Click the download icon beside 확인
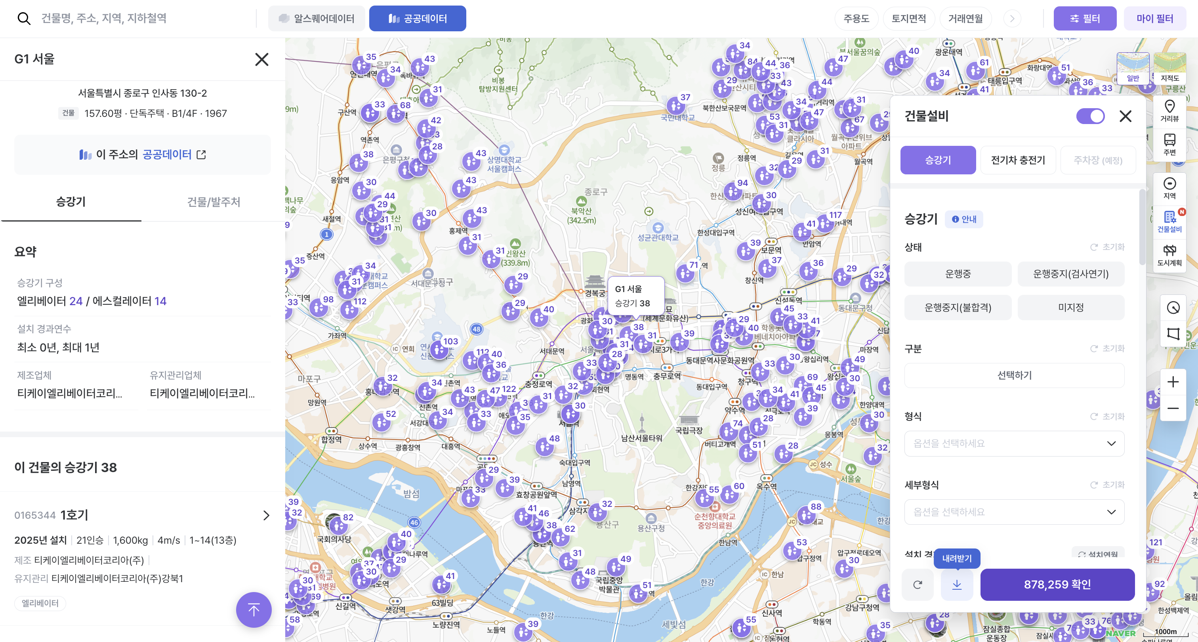 (957, 584)
